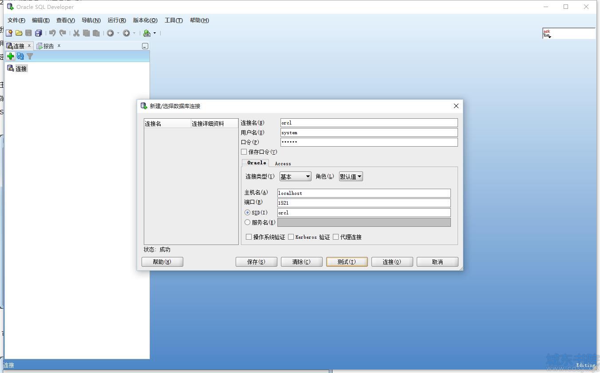Image resolution: width=600 pixels, height=373 pixels.
Task: Minimize the connections panel
Action: tap(145, 46)
